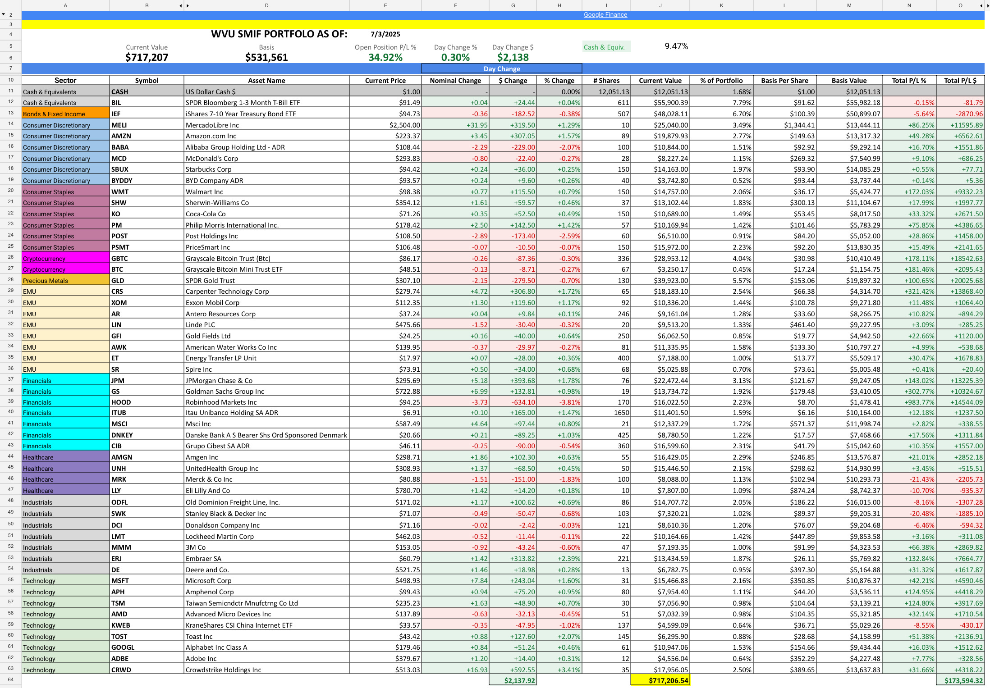The image size is (990, 688).
Task: Click the Cash & Equiv. green cell
Action: click(x=606, y=47)
